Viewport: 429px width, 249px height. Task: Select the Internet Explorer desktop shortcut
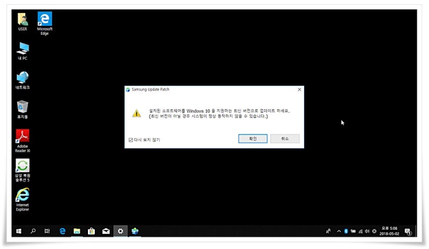tap(23, 200)
